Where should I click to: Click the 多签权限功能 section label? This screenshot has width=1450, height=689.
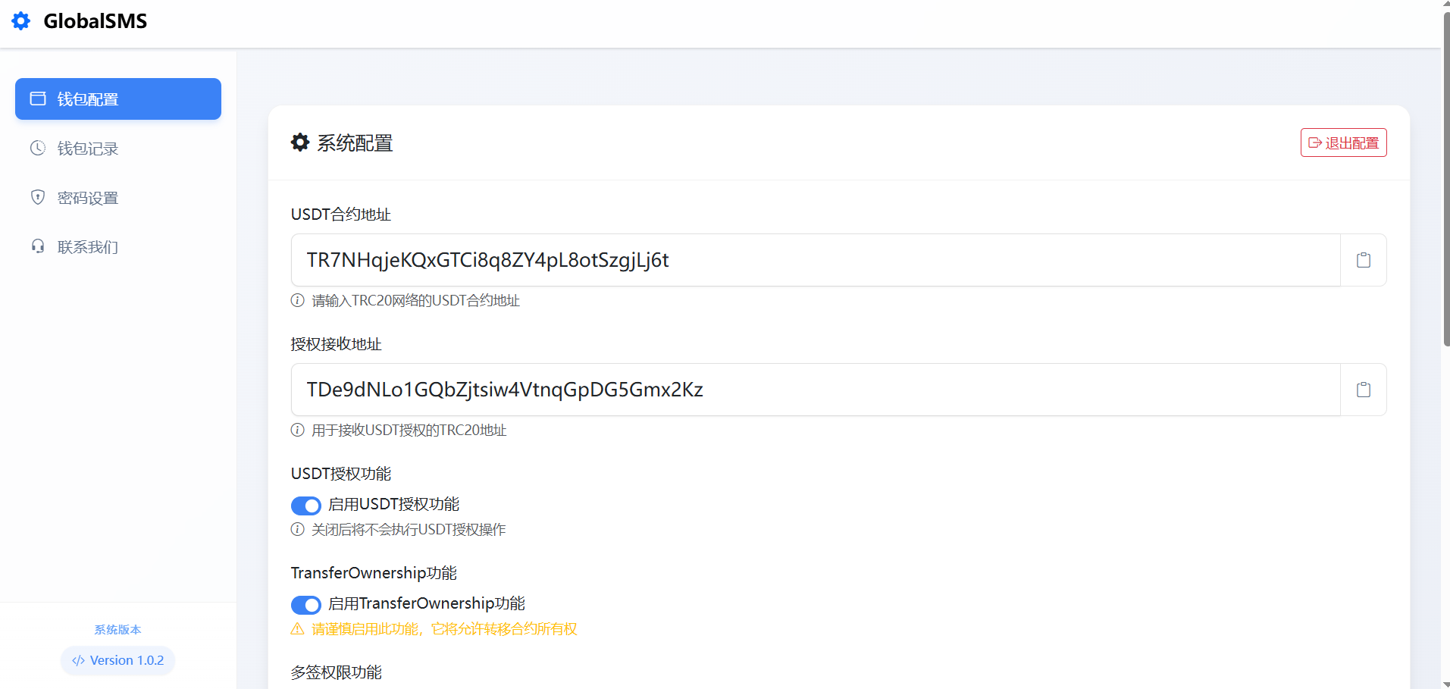(337, 672)
